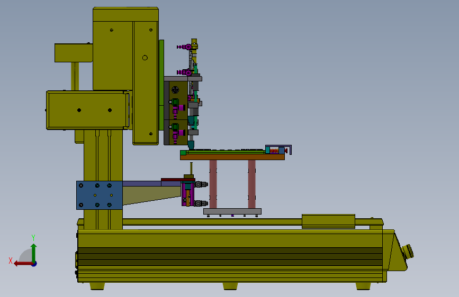Select the left red support pillar
The width and height of the screenshot is (459, 297).
click(x=213, y=184)
